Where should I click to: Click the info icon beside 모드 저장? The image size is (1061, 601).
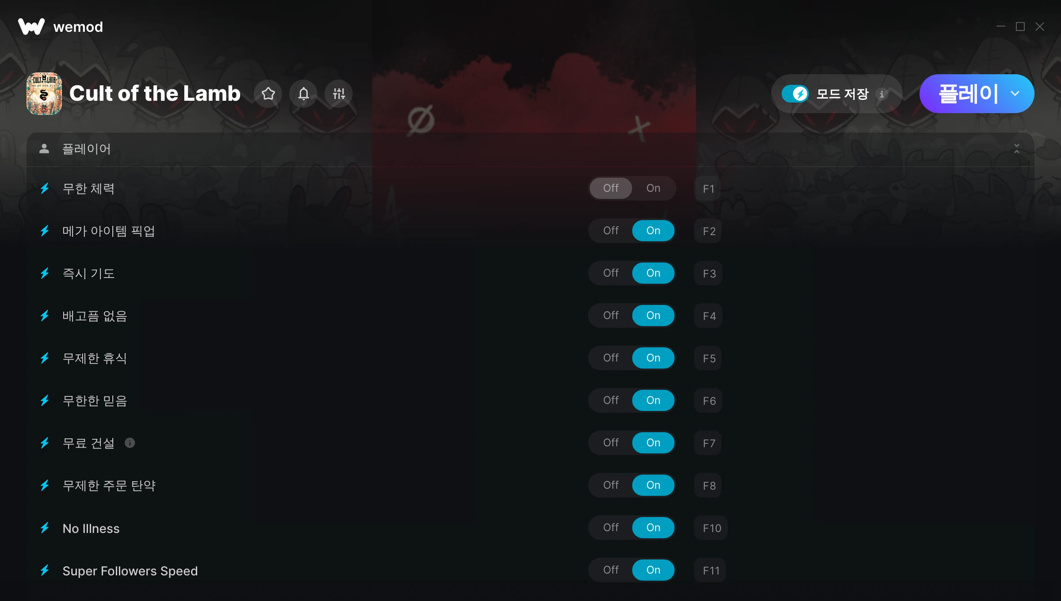pos(882,94)
